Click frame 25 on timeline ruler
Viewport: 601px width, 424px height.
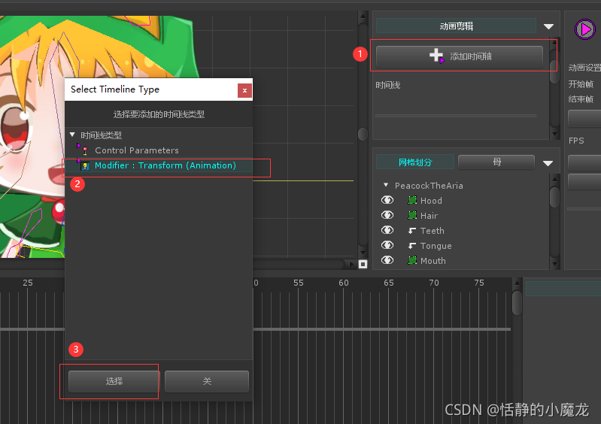pyautogui.click(x=28, y=283)
